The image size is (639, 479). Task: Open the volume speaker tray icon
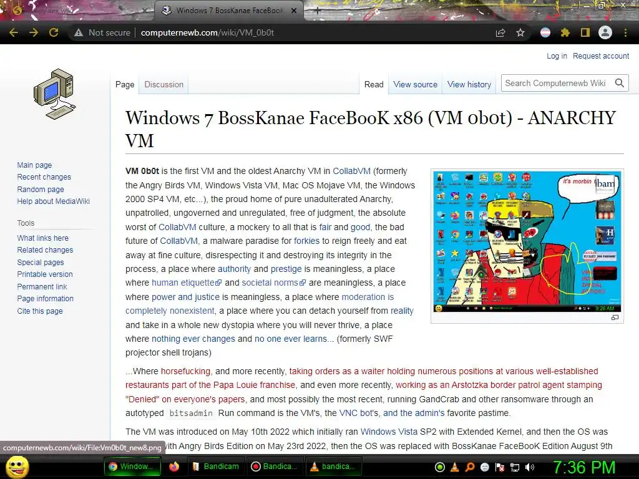(530, 467)
